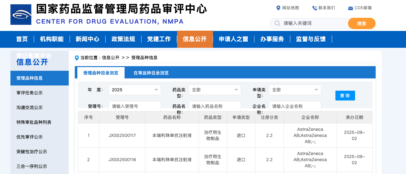Open 申请人之窗 navigation item

(x=234, y=39)
